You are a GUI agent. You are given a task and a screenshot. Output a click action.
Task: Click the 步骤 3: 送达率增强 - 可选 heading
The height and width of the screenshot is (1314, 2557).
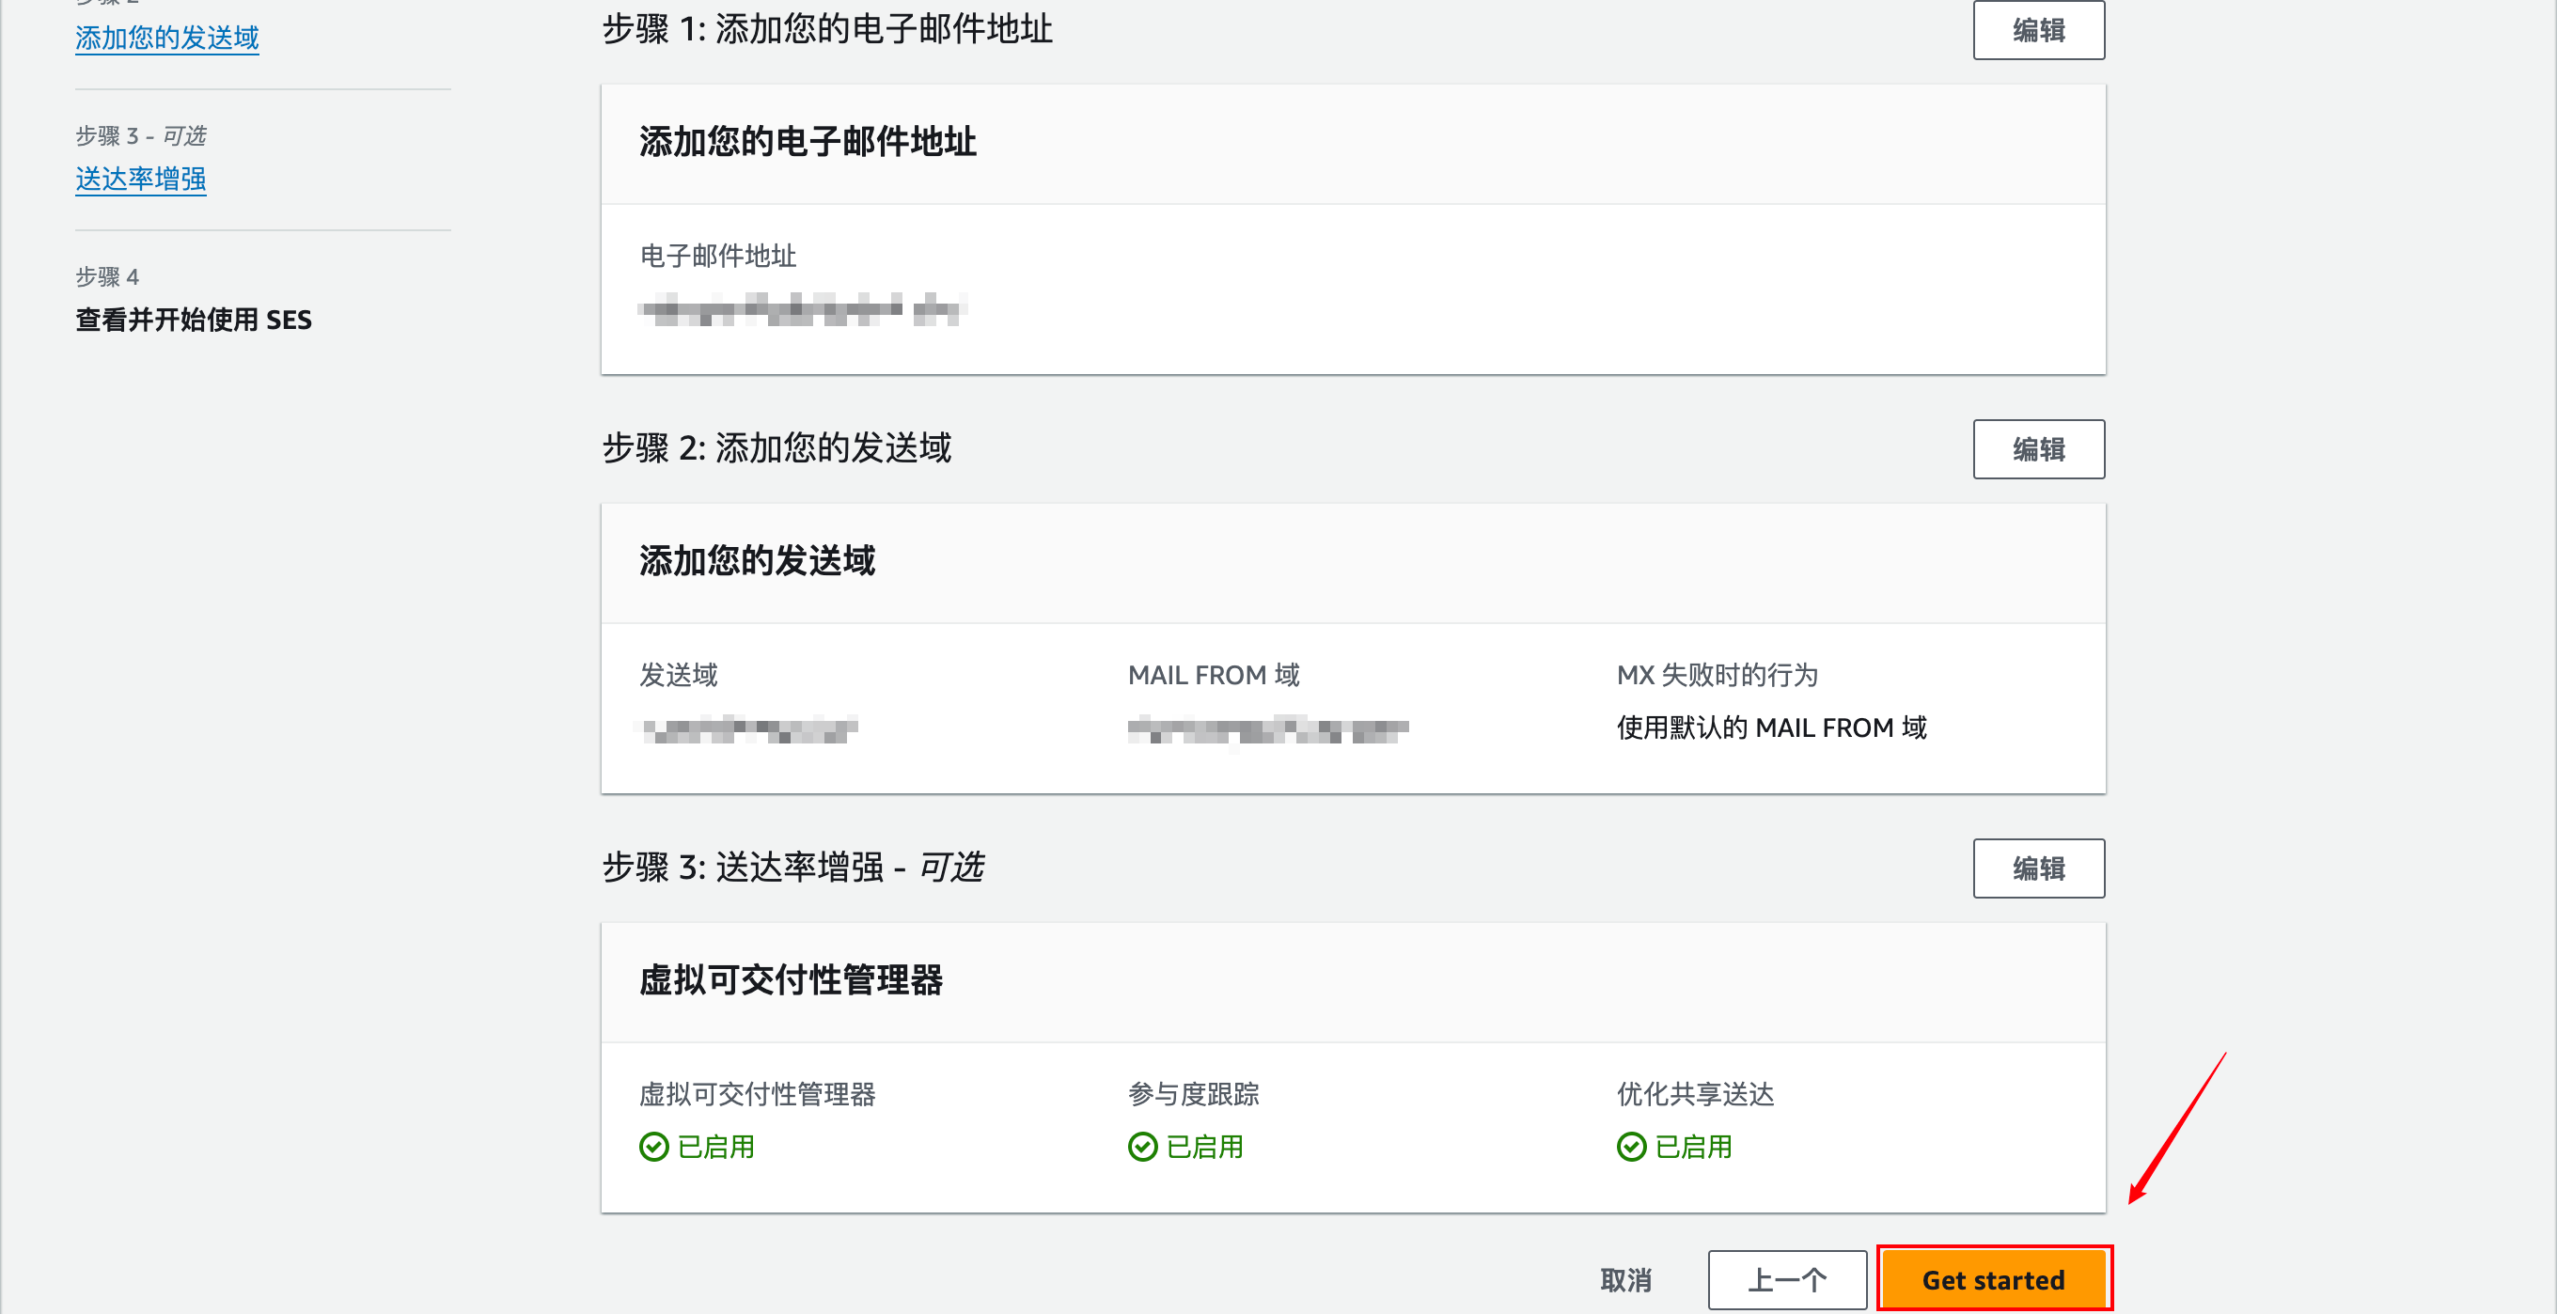pos(793,868)
